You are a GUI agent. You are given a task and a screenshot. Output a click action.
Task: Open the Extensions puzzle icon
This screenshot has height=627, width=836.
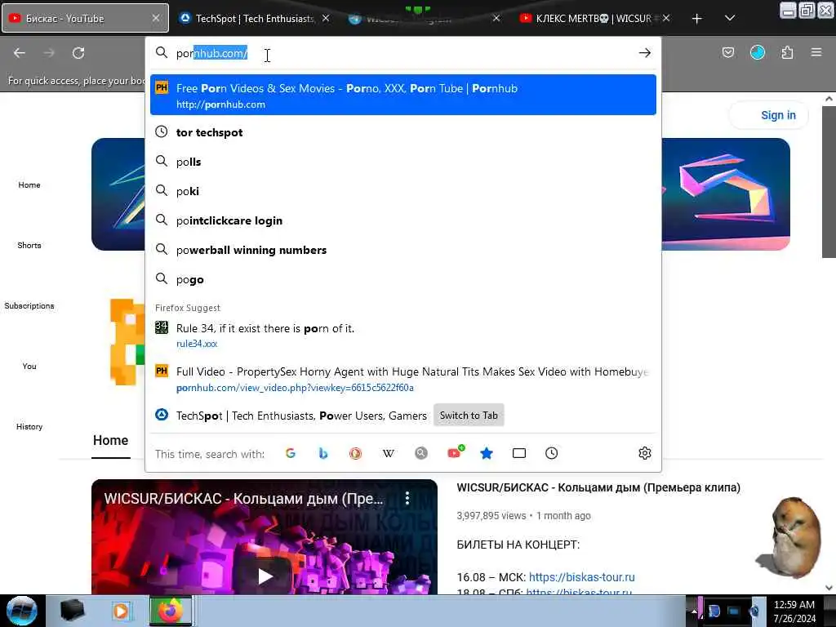[x=787, y=52]
